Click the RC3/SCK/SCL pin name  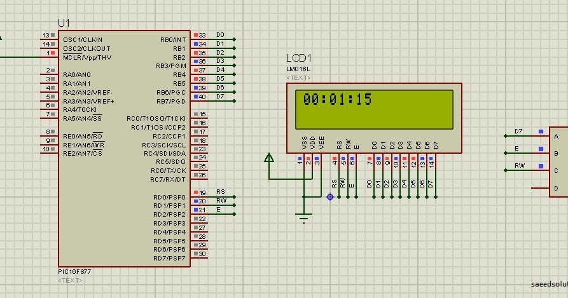pyautogui.click(x=163, y=145)
